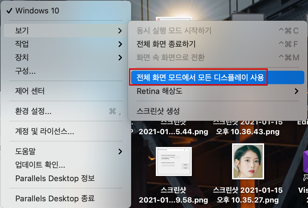Image resolution: width=308 pixels, height=208 pixels.
Task: Expand the Retina 해상도 chevron
Action: (x=296, y=91)
